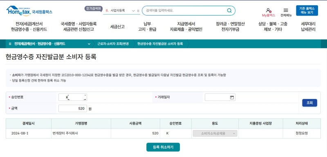The width and height of the screenshot is (327, 157).
Task: Open 장려금·연말정산 전자기부금 menu
Action: tap(230, 27)
